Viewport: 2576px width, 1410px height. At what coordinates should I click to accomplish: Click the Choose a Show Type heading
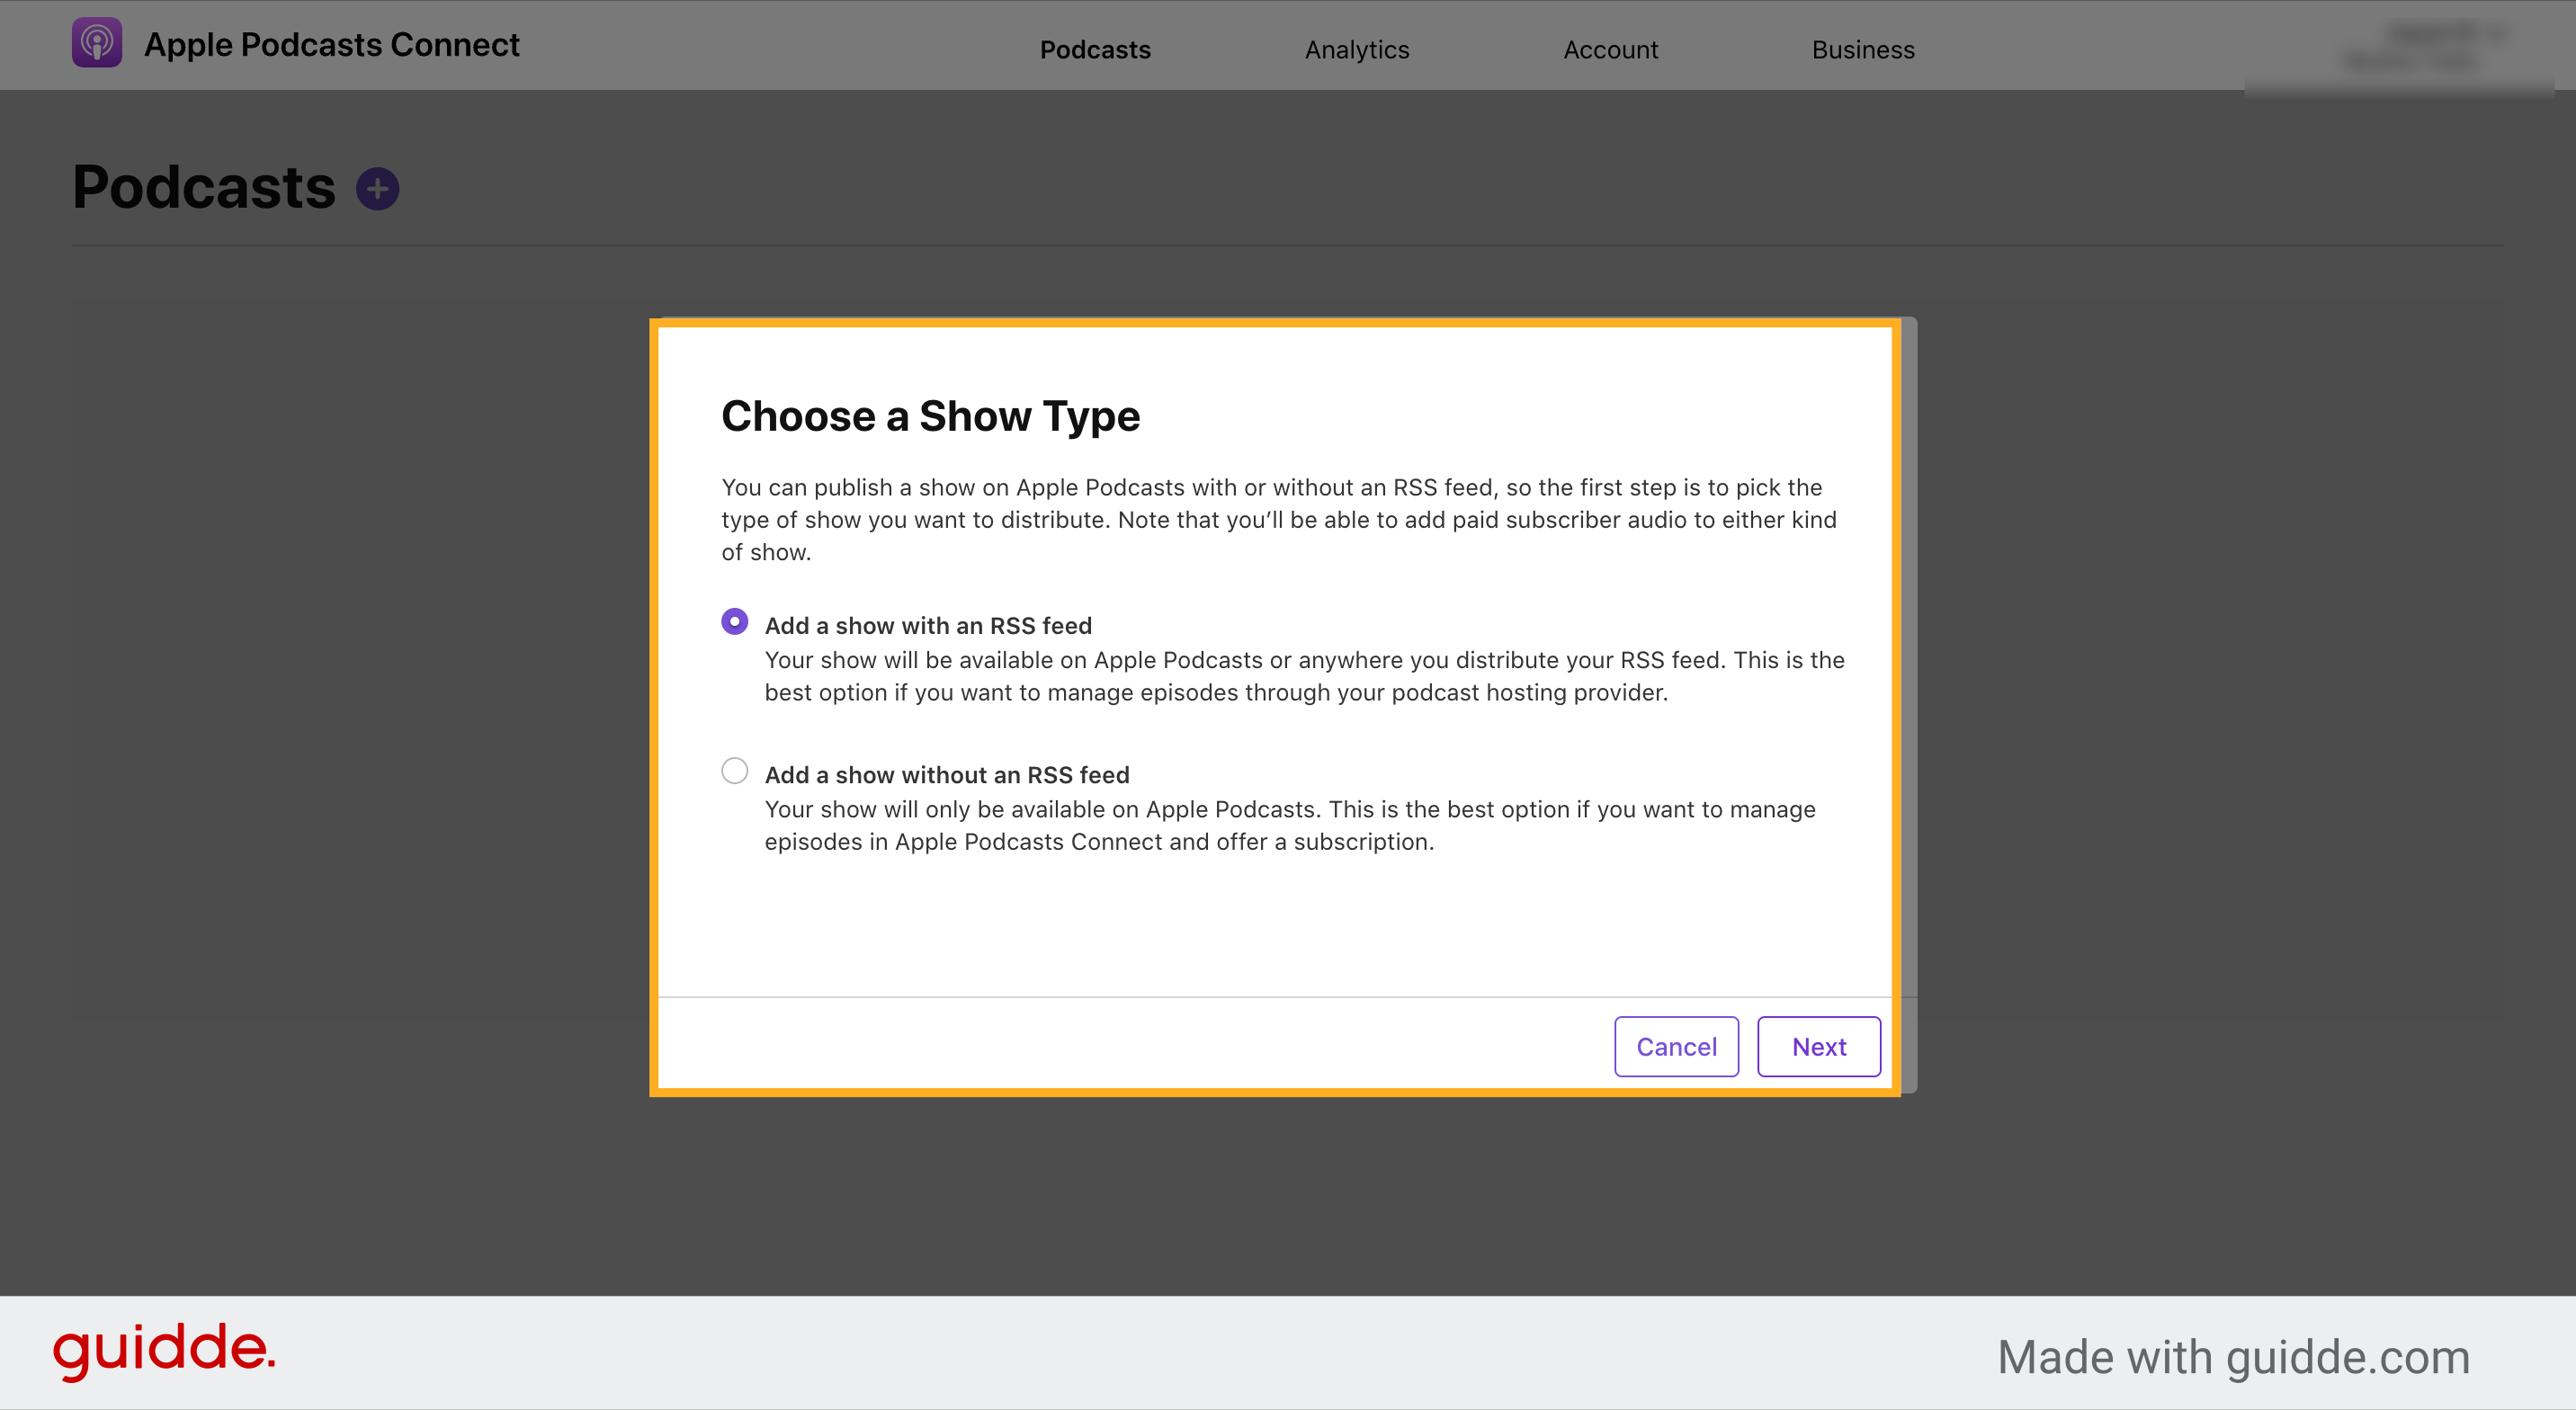[x=930, y=416]
